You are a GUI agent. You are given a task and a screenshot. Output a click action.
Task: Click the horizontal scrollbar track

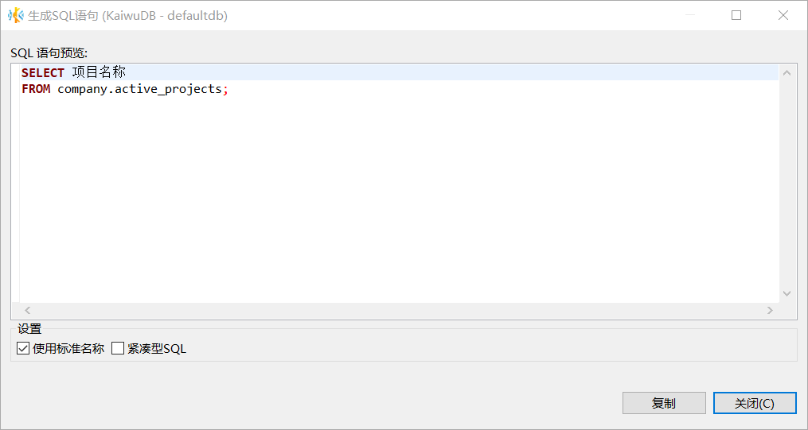[398, 310]
